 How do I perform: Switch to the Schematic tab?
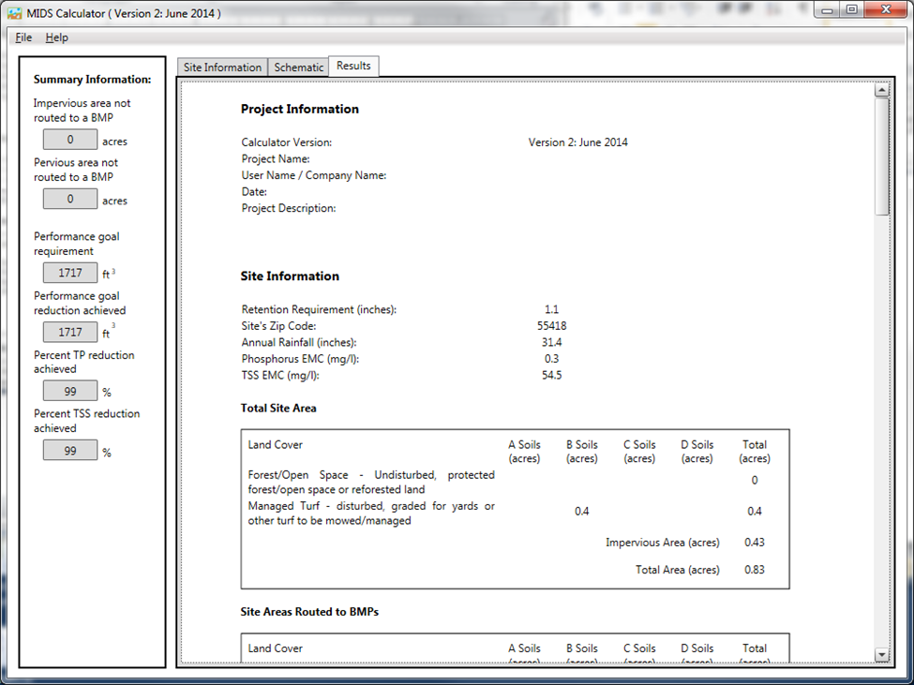point(298,67)
